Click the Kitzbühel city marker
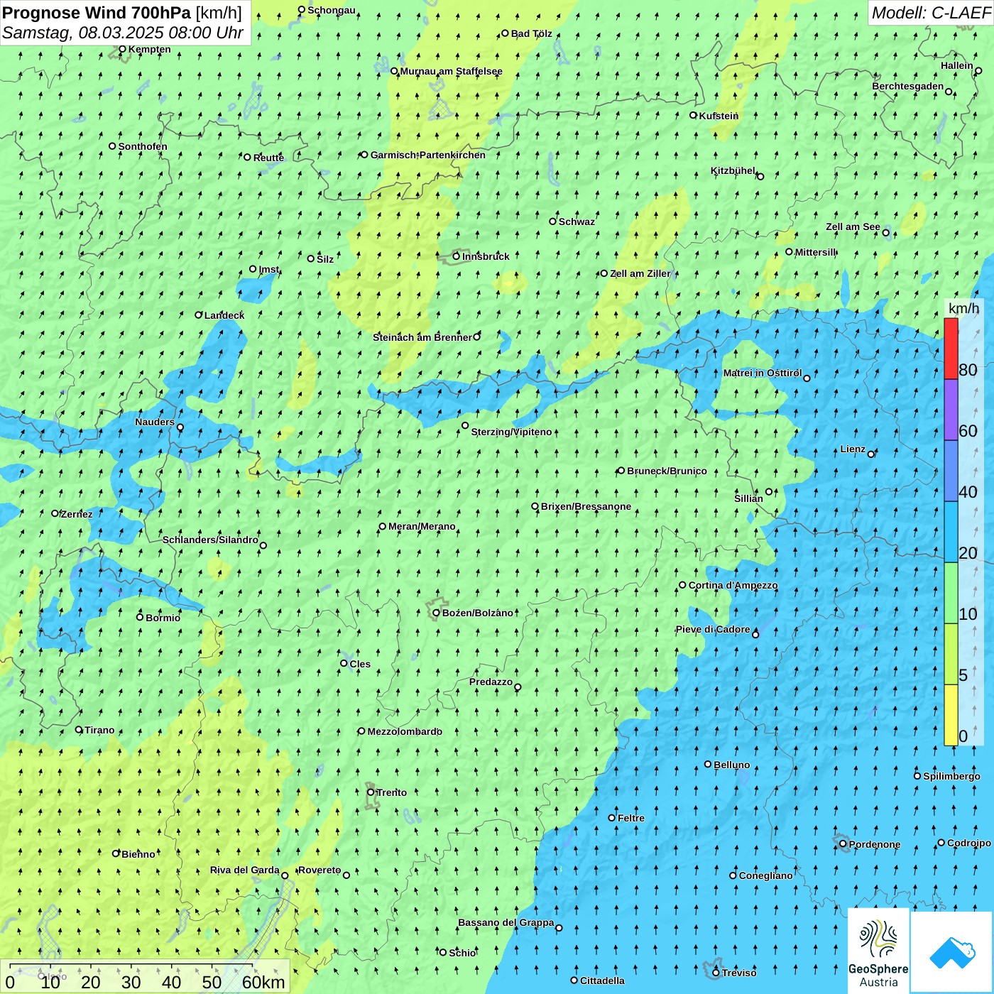The height and width of the screenshot is (994, 994). point(760,177)
